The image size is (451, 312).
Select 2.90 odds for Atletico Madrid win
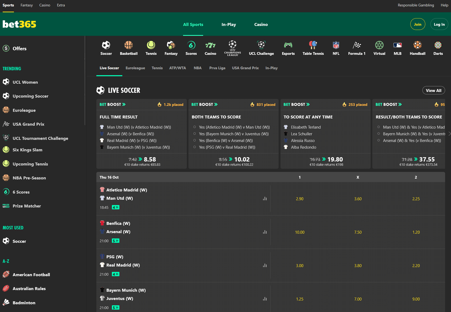point(300,199)
